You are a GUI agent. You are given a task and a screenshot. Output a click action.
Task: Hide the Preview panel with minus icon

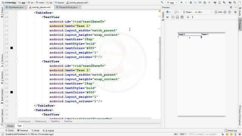[236, 7]
